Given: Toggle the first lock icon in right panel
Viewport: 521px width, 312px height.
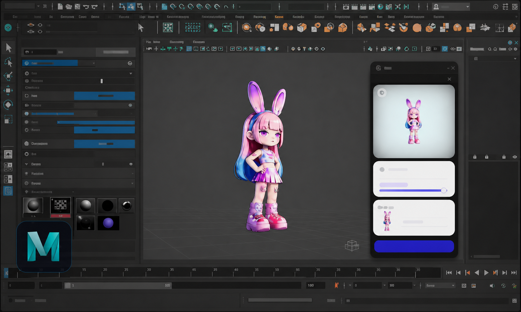Looking at the screenshot, I should (x=475, y=157).
